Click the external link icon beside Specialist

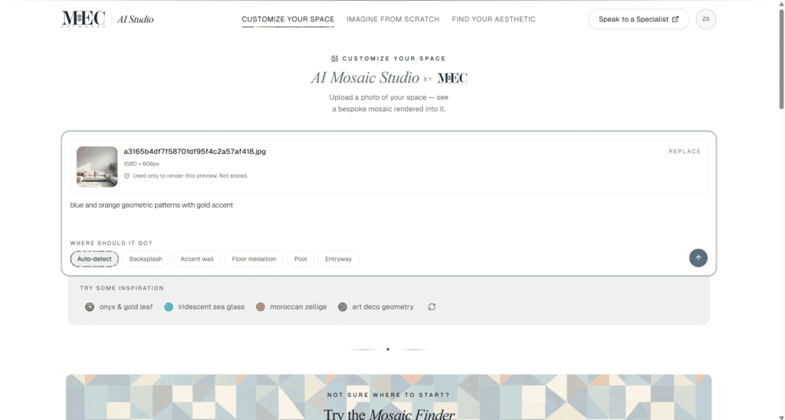(675, 19)
